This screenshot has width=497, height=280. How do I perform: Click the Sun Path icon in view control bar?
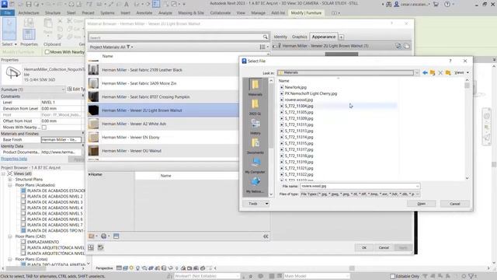pos(131,268)
